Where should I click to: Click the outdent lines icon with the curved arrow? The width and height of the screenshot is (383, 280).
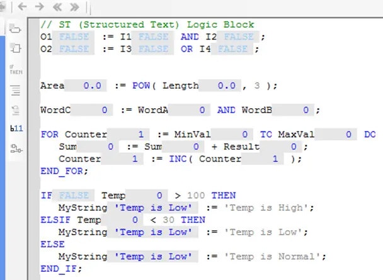(15, 110)
